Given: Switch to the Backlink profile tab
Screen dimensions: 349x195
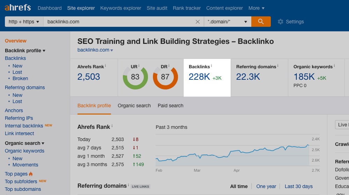Looking at the screenshot, I should pyautogui.click(x=94, y=106).
